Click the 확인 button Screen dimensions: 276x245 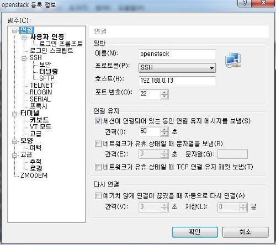coord(195,232)
